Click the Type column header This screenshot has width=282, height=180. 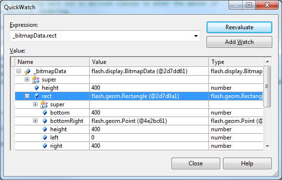(x=236, y=62)
